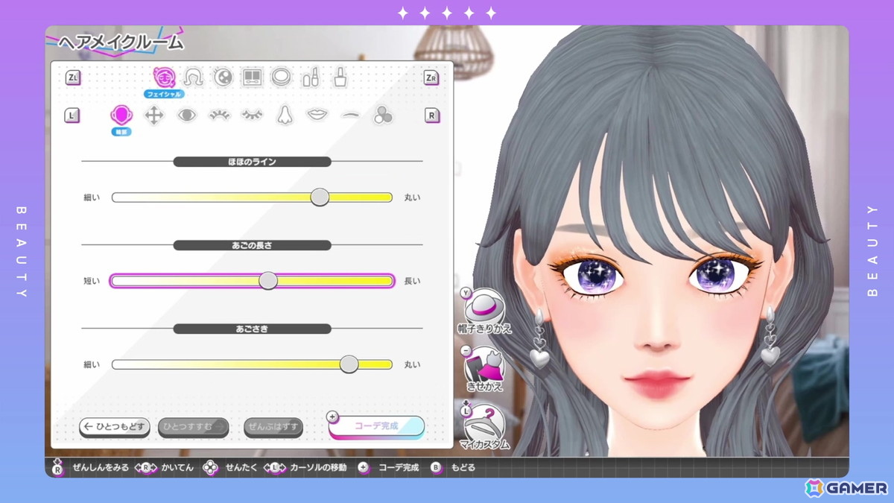Select the あごさき section header
The image size is (894, 503).
pyautogui.click(x=253, y=328)
